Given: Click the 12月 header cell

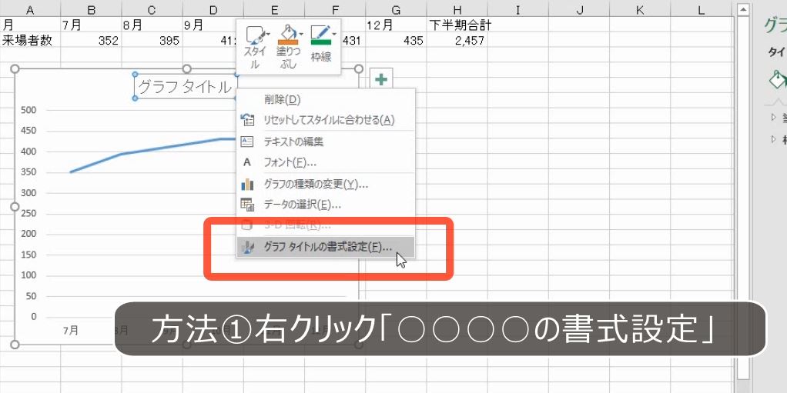Looking at the screenshot, I should 396,25.
